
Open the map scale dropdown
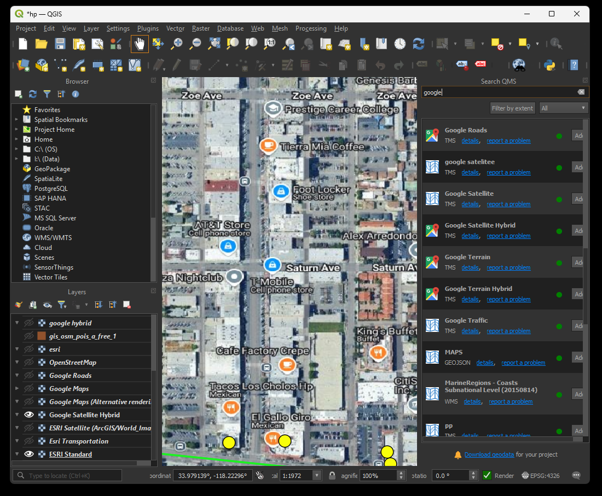click(x=316, y=476)
